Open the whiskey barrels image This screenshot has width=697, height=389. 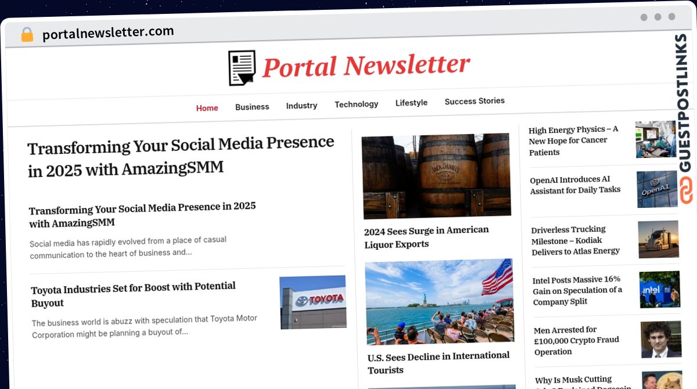(x=436, y=175)
